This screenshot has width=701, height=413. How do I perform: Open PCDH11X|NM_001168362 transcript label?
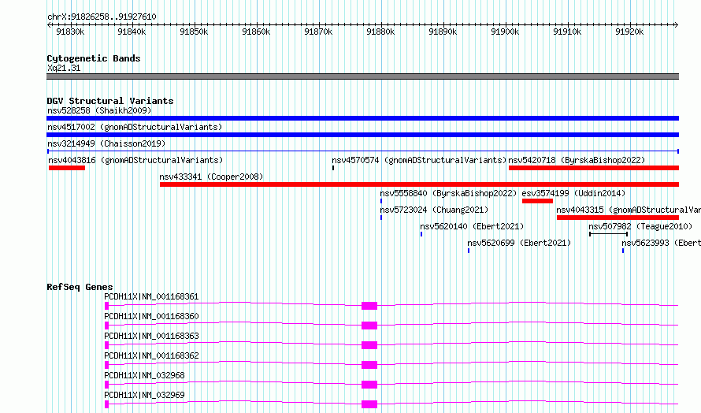pyautogui.click(x=151, y=355)
